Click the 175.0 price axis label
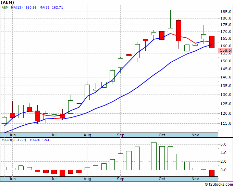This screenshot has width=233, height=187. point(226,25)
